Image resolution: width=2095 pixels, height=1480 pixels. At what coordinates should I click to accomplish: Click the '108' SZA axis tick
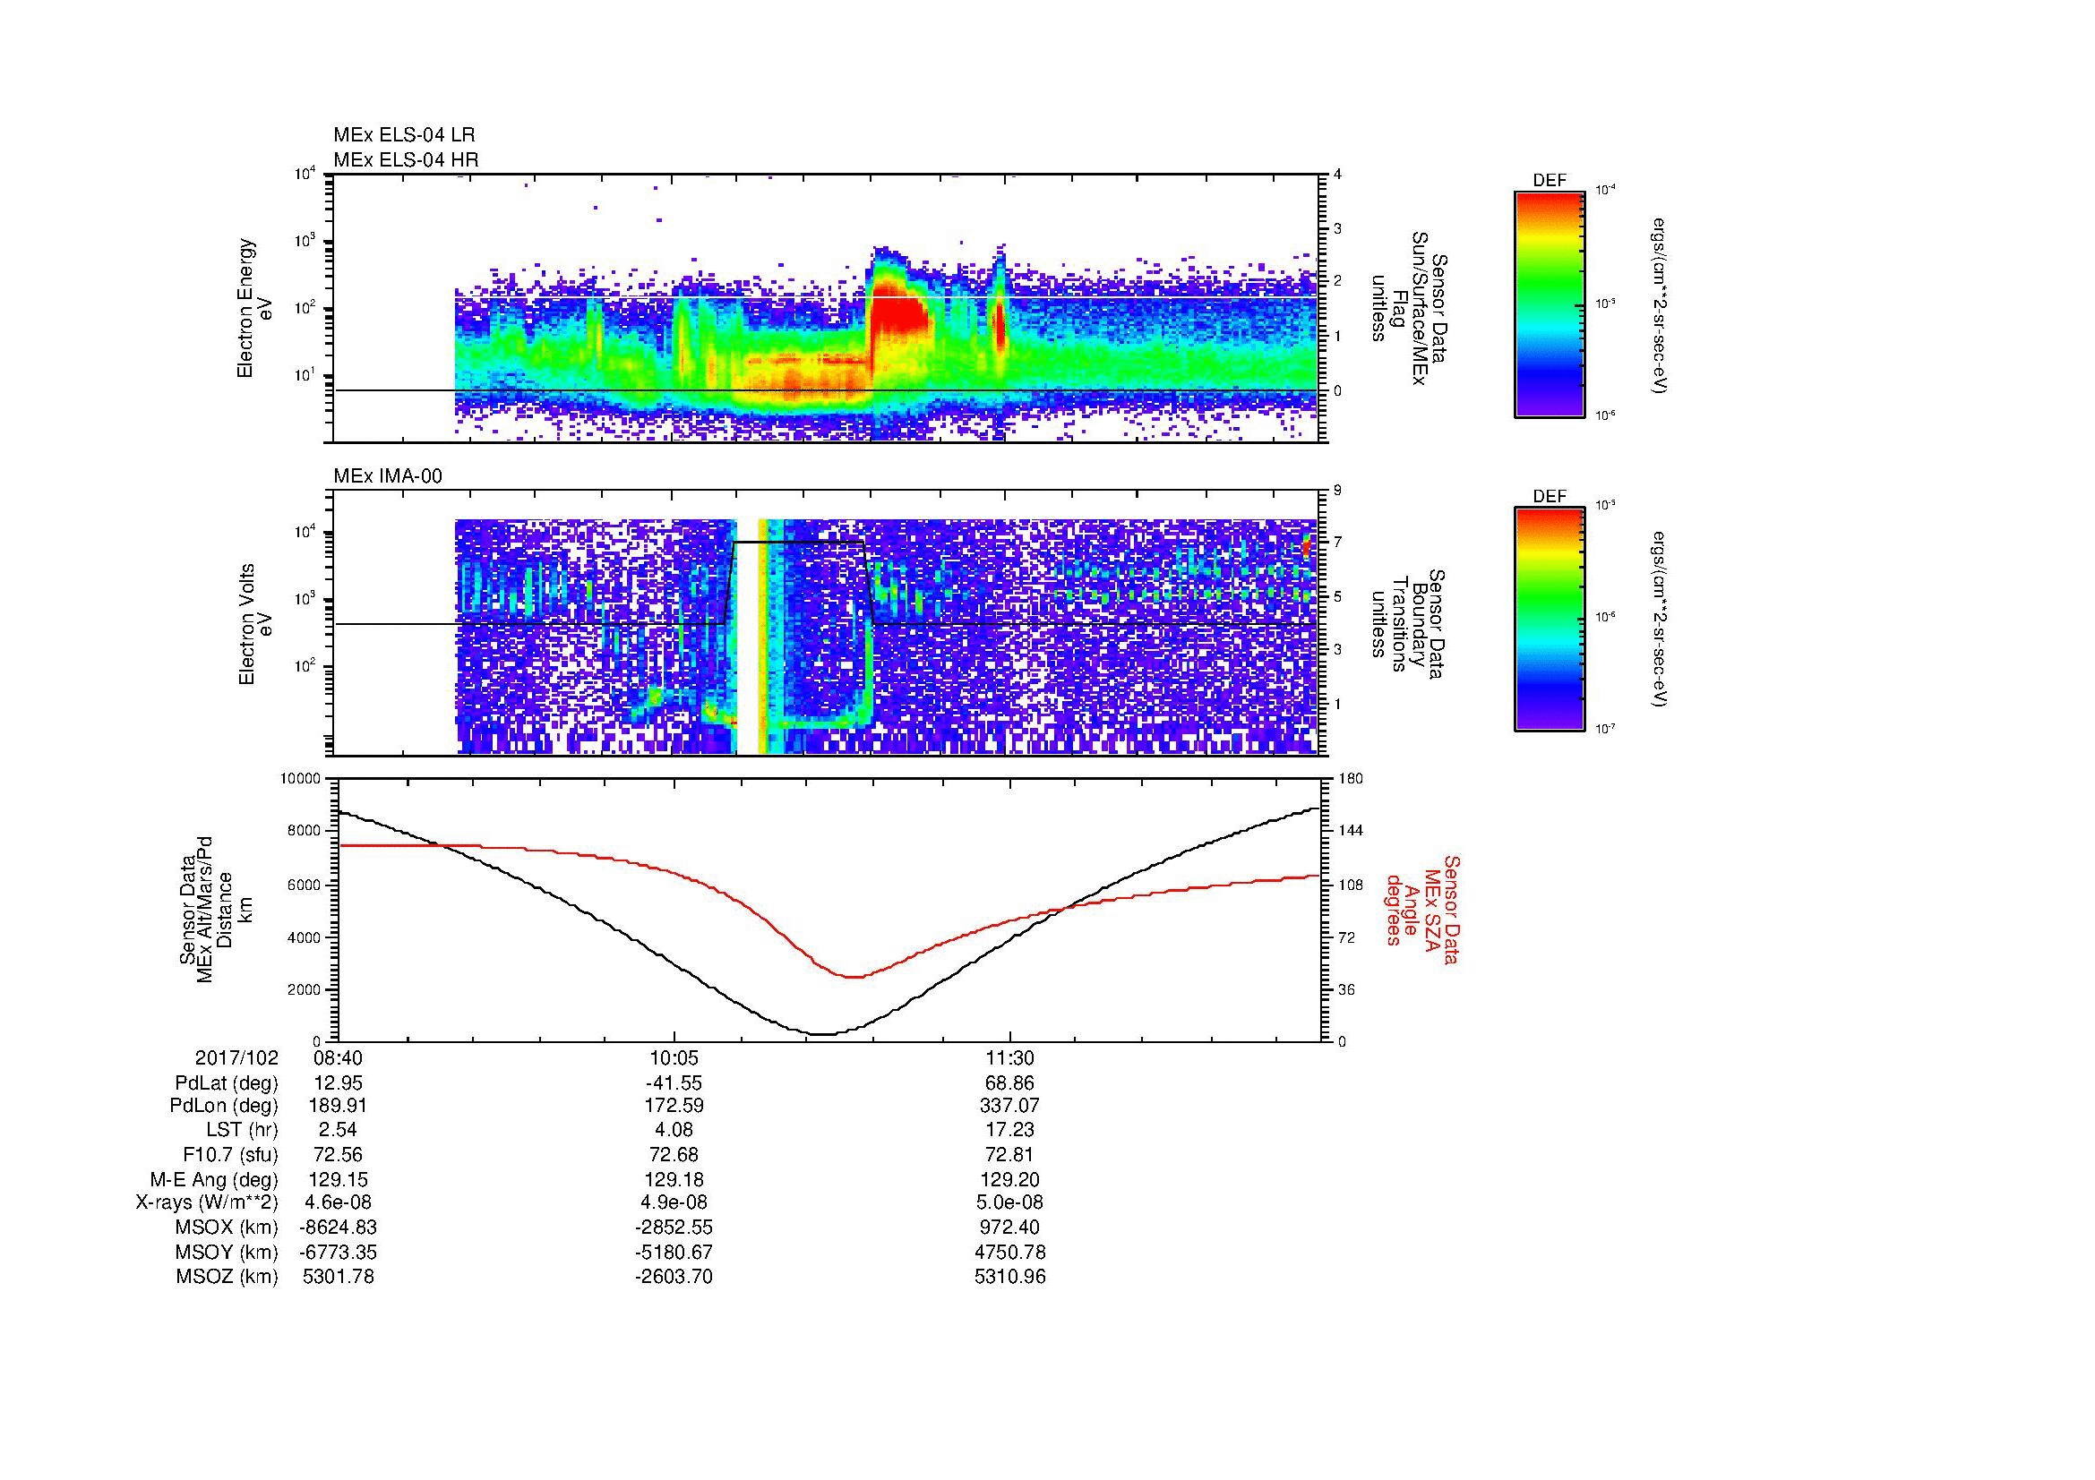(x=1351, y=885)
